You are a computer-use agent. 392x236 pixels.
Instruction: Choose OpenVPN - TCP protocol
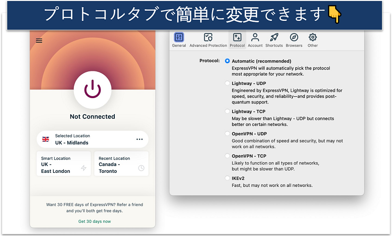pyautogui.click(x=227, y=156)
